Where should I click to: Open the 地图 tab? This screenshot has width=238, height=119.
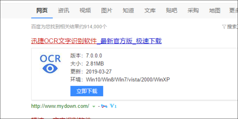215,10
